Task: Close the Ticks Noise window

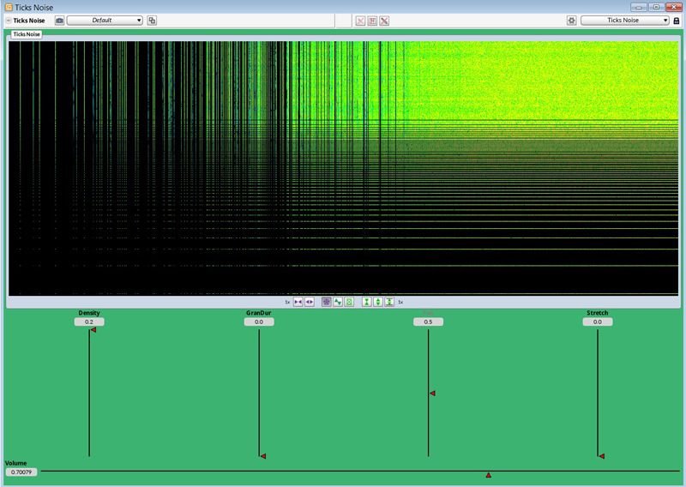Action: point(674,7)
